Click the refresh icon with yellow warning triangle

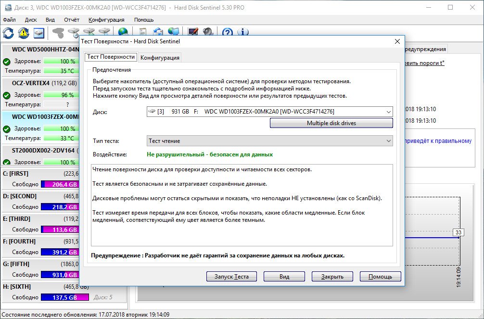24,33
